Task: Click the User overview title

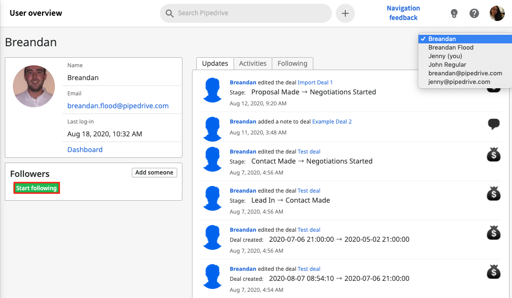Action: coord(36,13)
